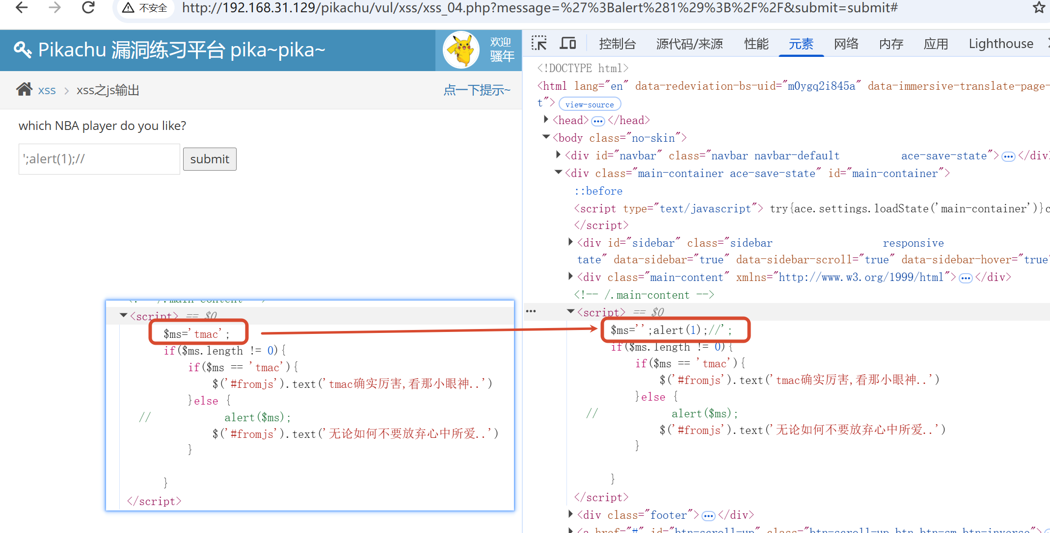
Task: Click the home icon in the breadcrumb
Action: click(24, 89)
